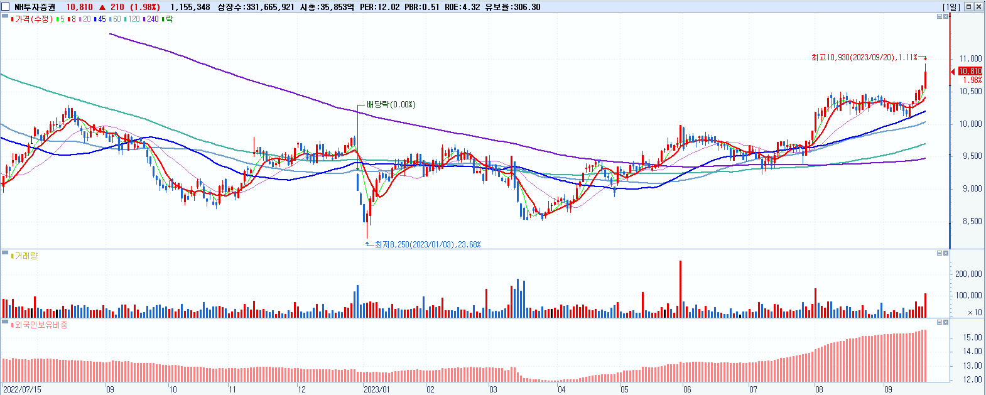The width and height of the screenshot is (986, 395).
Task: Select the 120-day moving average legend
Action: (133, 19)
